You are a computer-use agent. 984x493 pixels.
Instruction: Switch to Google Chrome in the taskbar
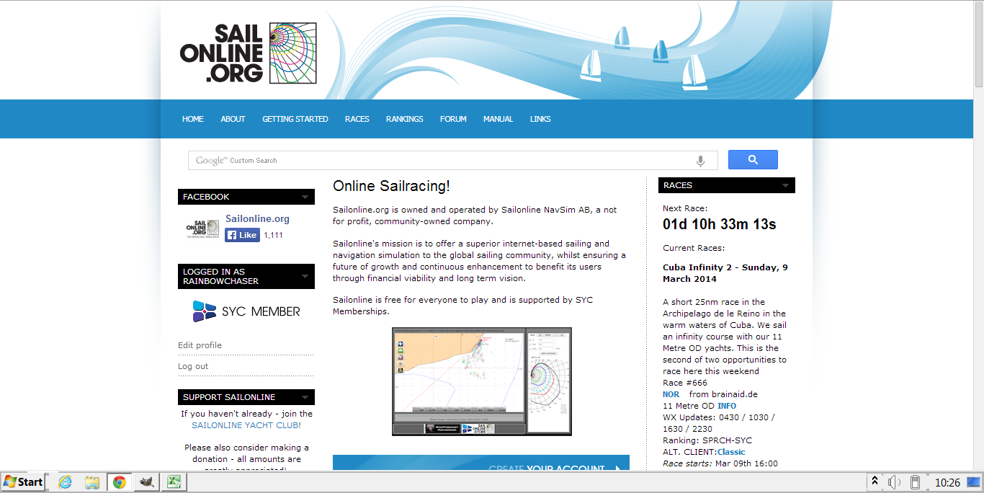click(x=119, y=482)
